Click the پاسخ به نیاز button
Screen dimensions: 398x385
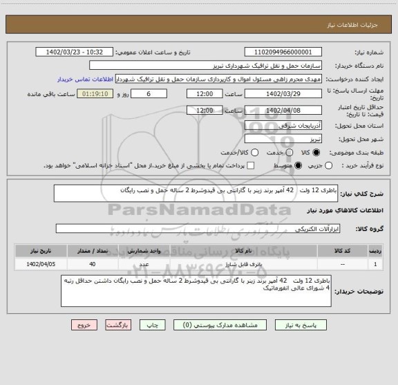[x=301, y=325]
